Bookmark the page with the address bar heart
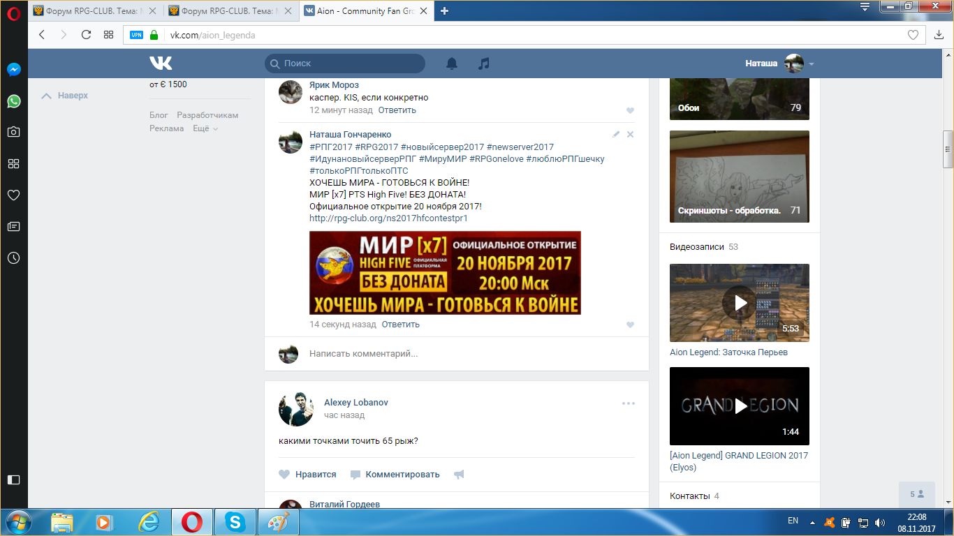Screen dimensions: 954x536 tap(913, 35)
